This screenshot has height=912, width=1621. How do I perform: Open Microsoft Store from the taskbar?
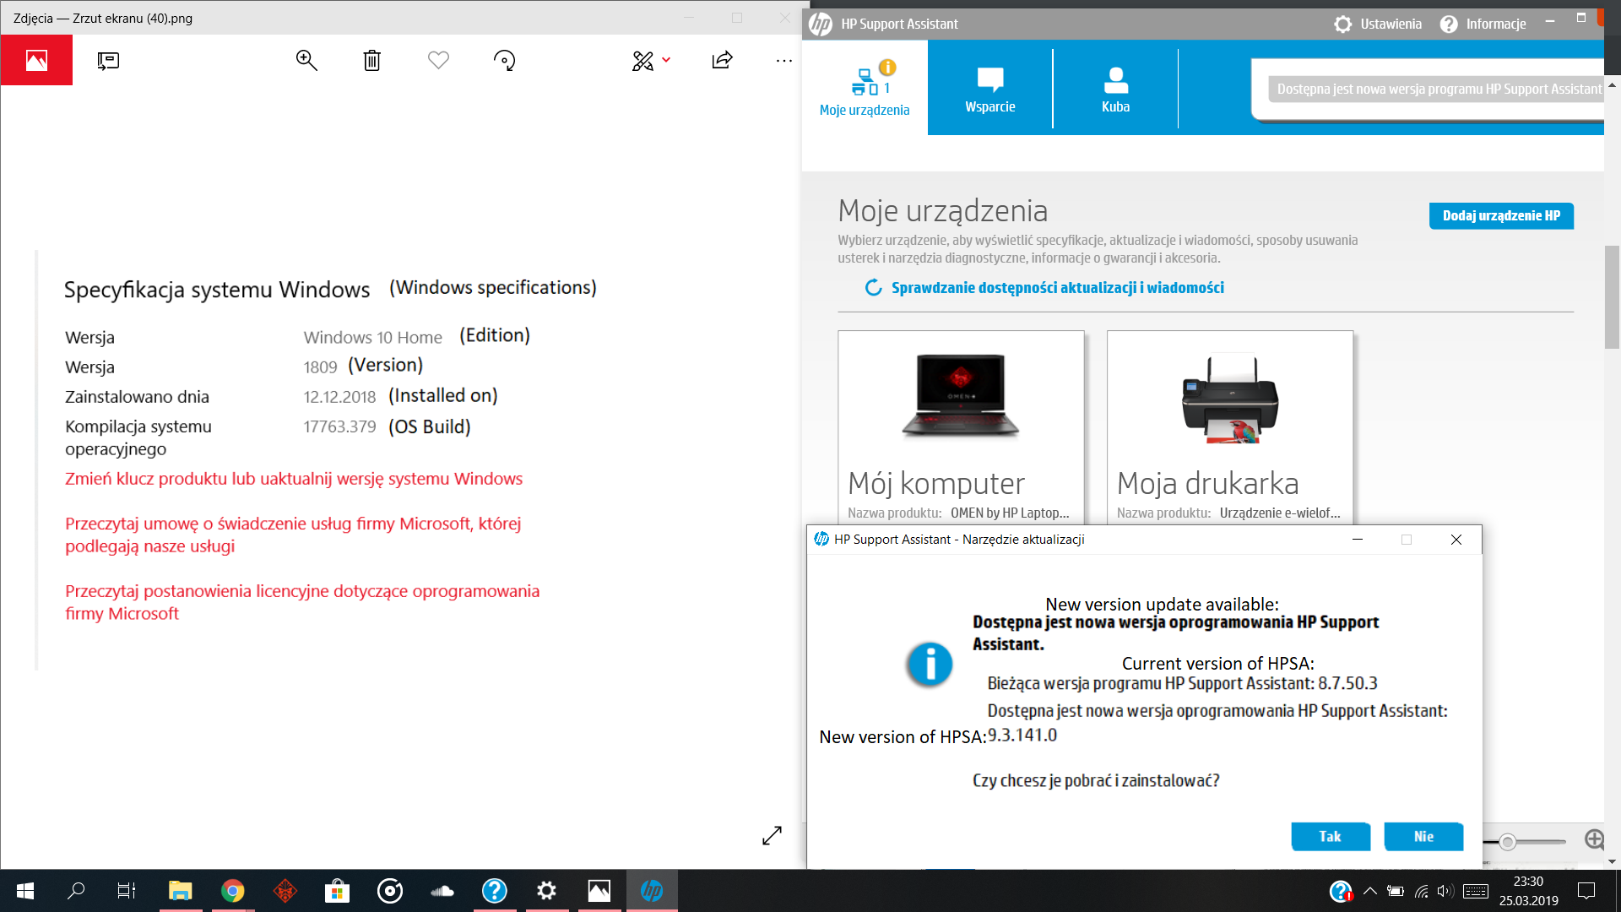(x=337, y=891)
